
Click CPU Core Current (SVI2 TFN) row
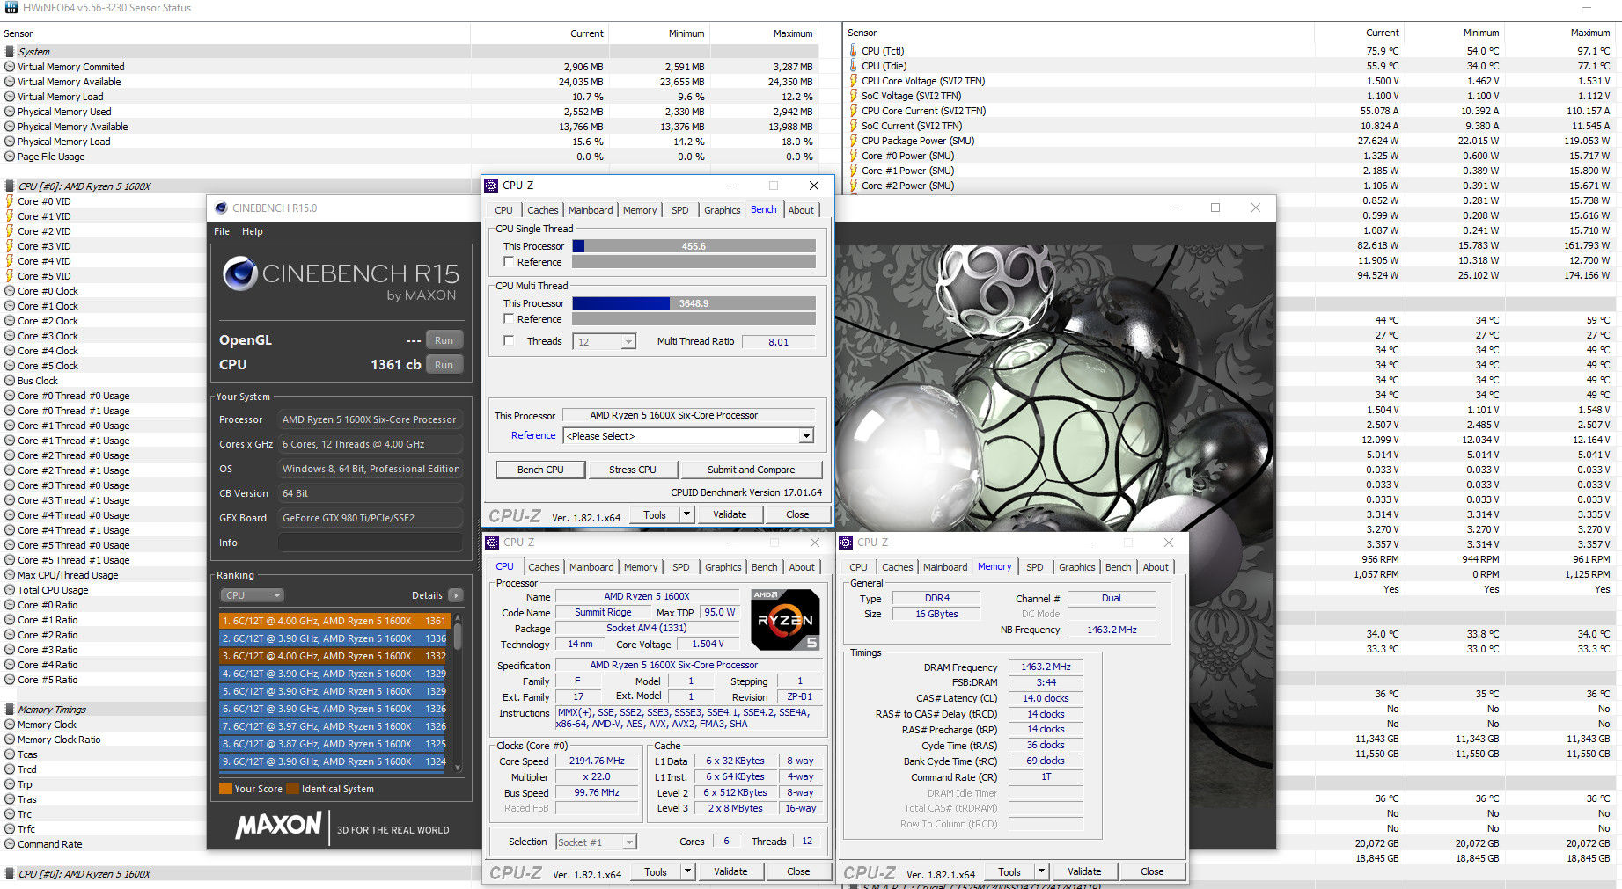pyautogui.click(x=1229, y=111)
